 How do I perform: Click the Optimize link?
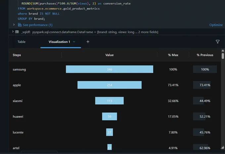[x=216, y=25]
